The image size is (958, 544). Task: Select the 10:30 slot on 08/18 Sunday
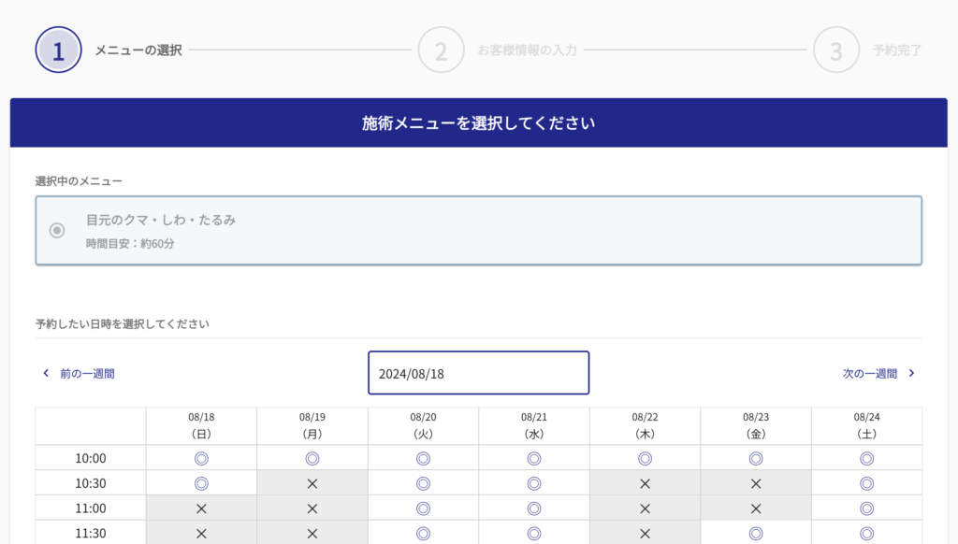click(x=201, y=483)
